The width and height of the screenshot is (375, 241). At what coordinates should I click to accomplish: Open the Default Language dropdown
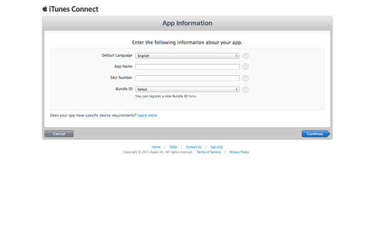click(x=187, y=56)
